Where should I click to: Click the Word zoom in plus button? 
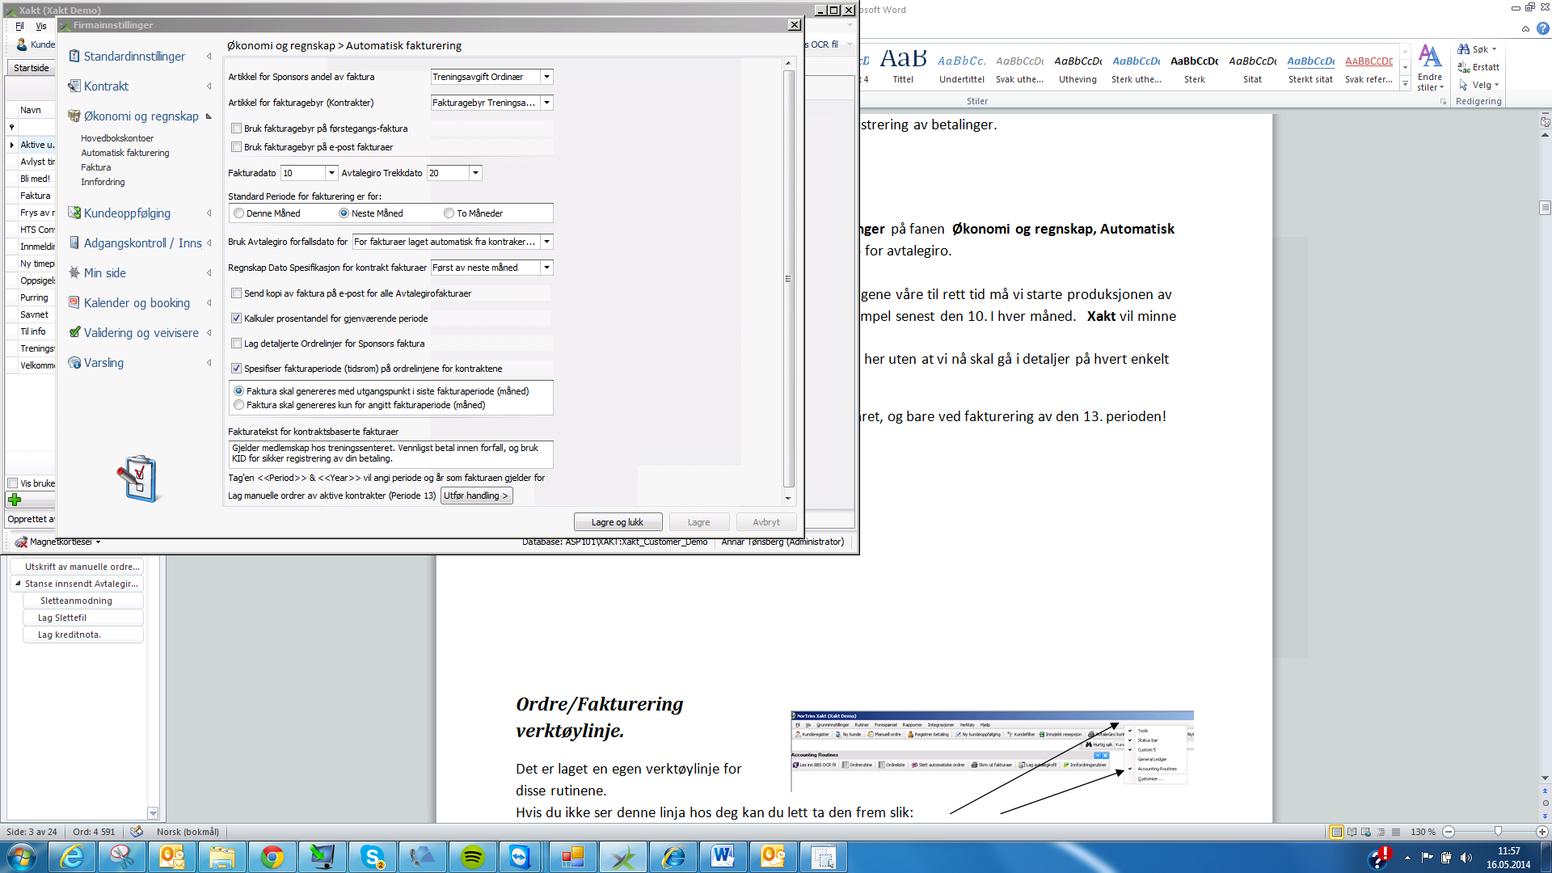click(x=1541, y=832)
